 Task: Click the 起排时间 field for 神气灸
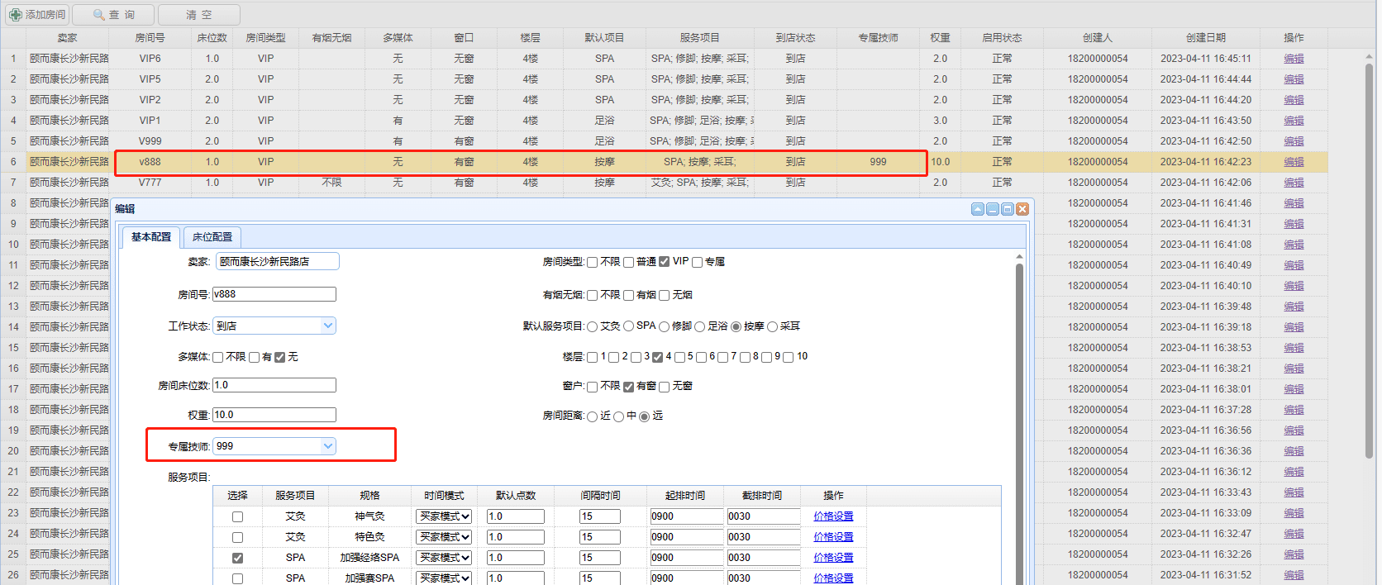(687, 516)
